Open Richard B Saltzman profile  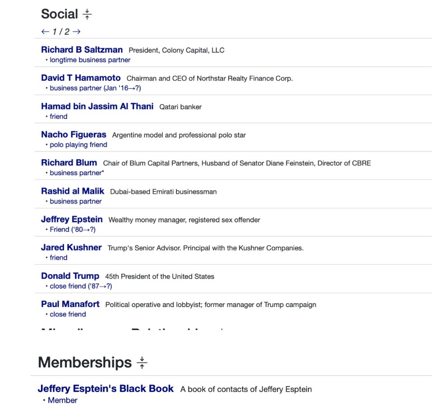click(x=82, y=50)
